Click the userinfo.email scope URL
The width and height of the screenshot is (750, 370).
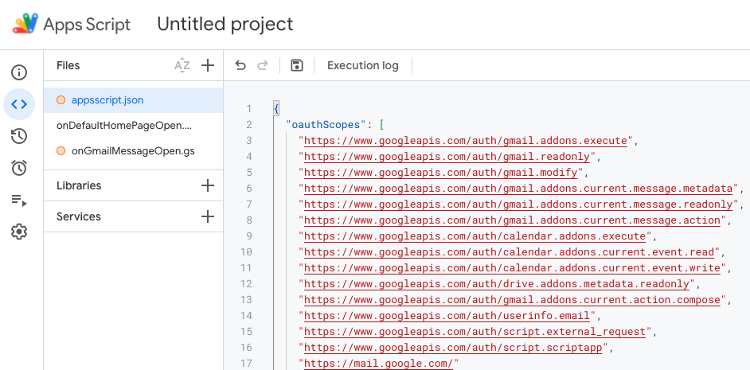[x=447, y=316]
